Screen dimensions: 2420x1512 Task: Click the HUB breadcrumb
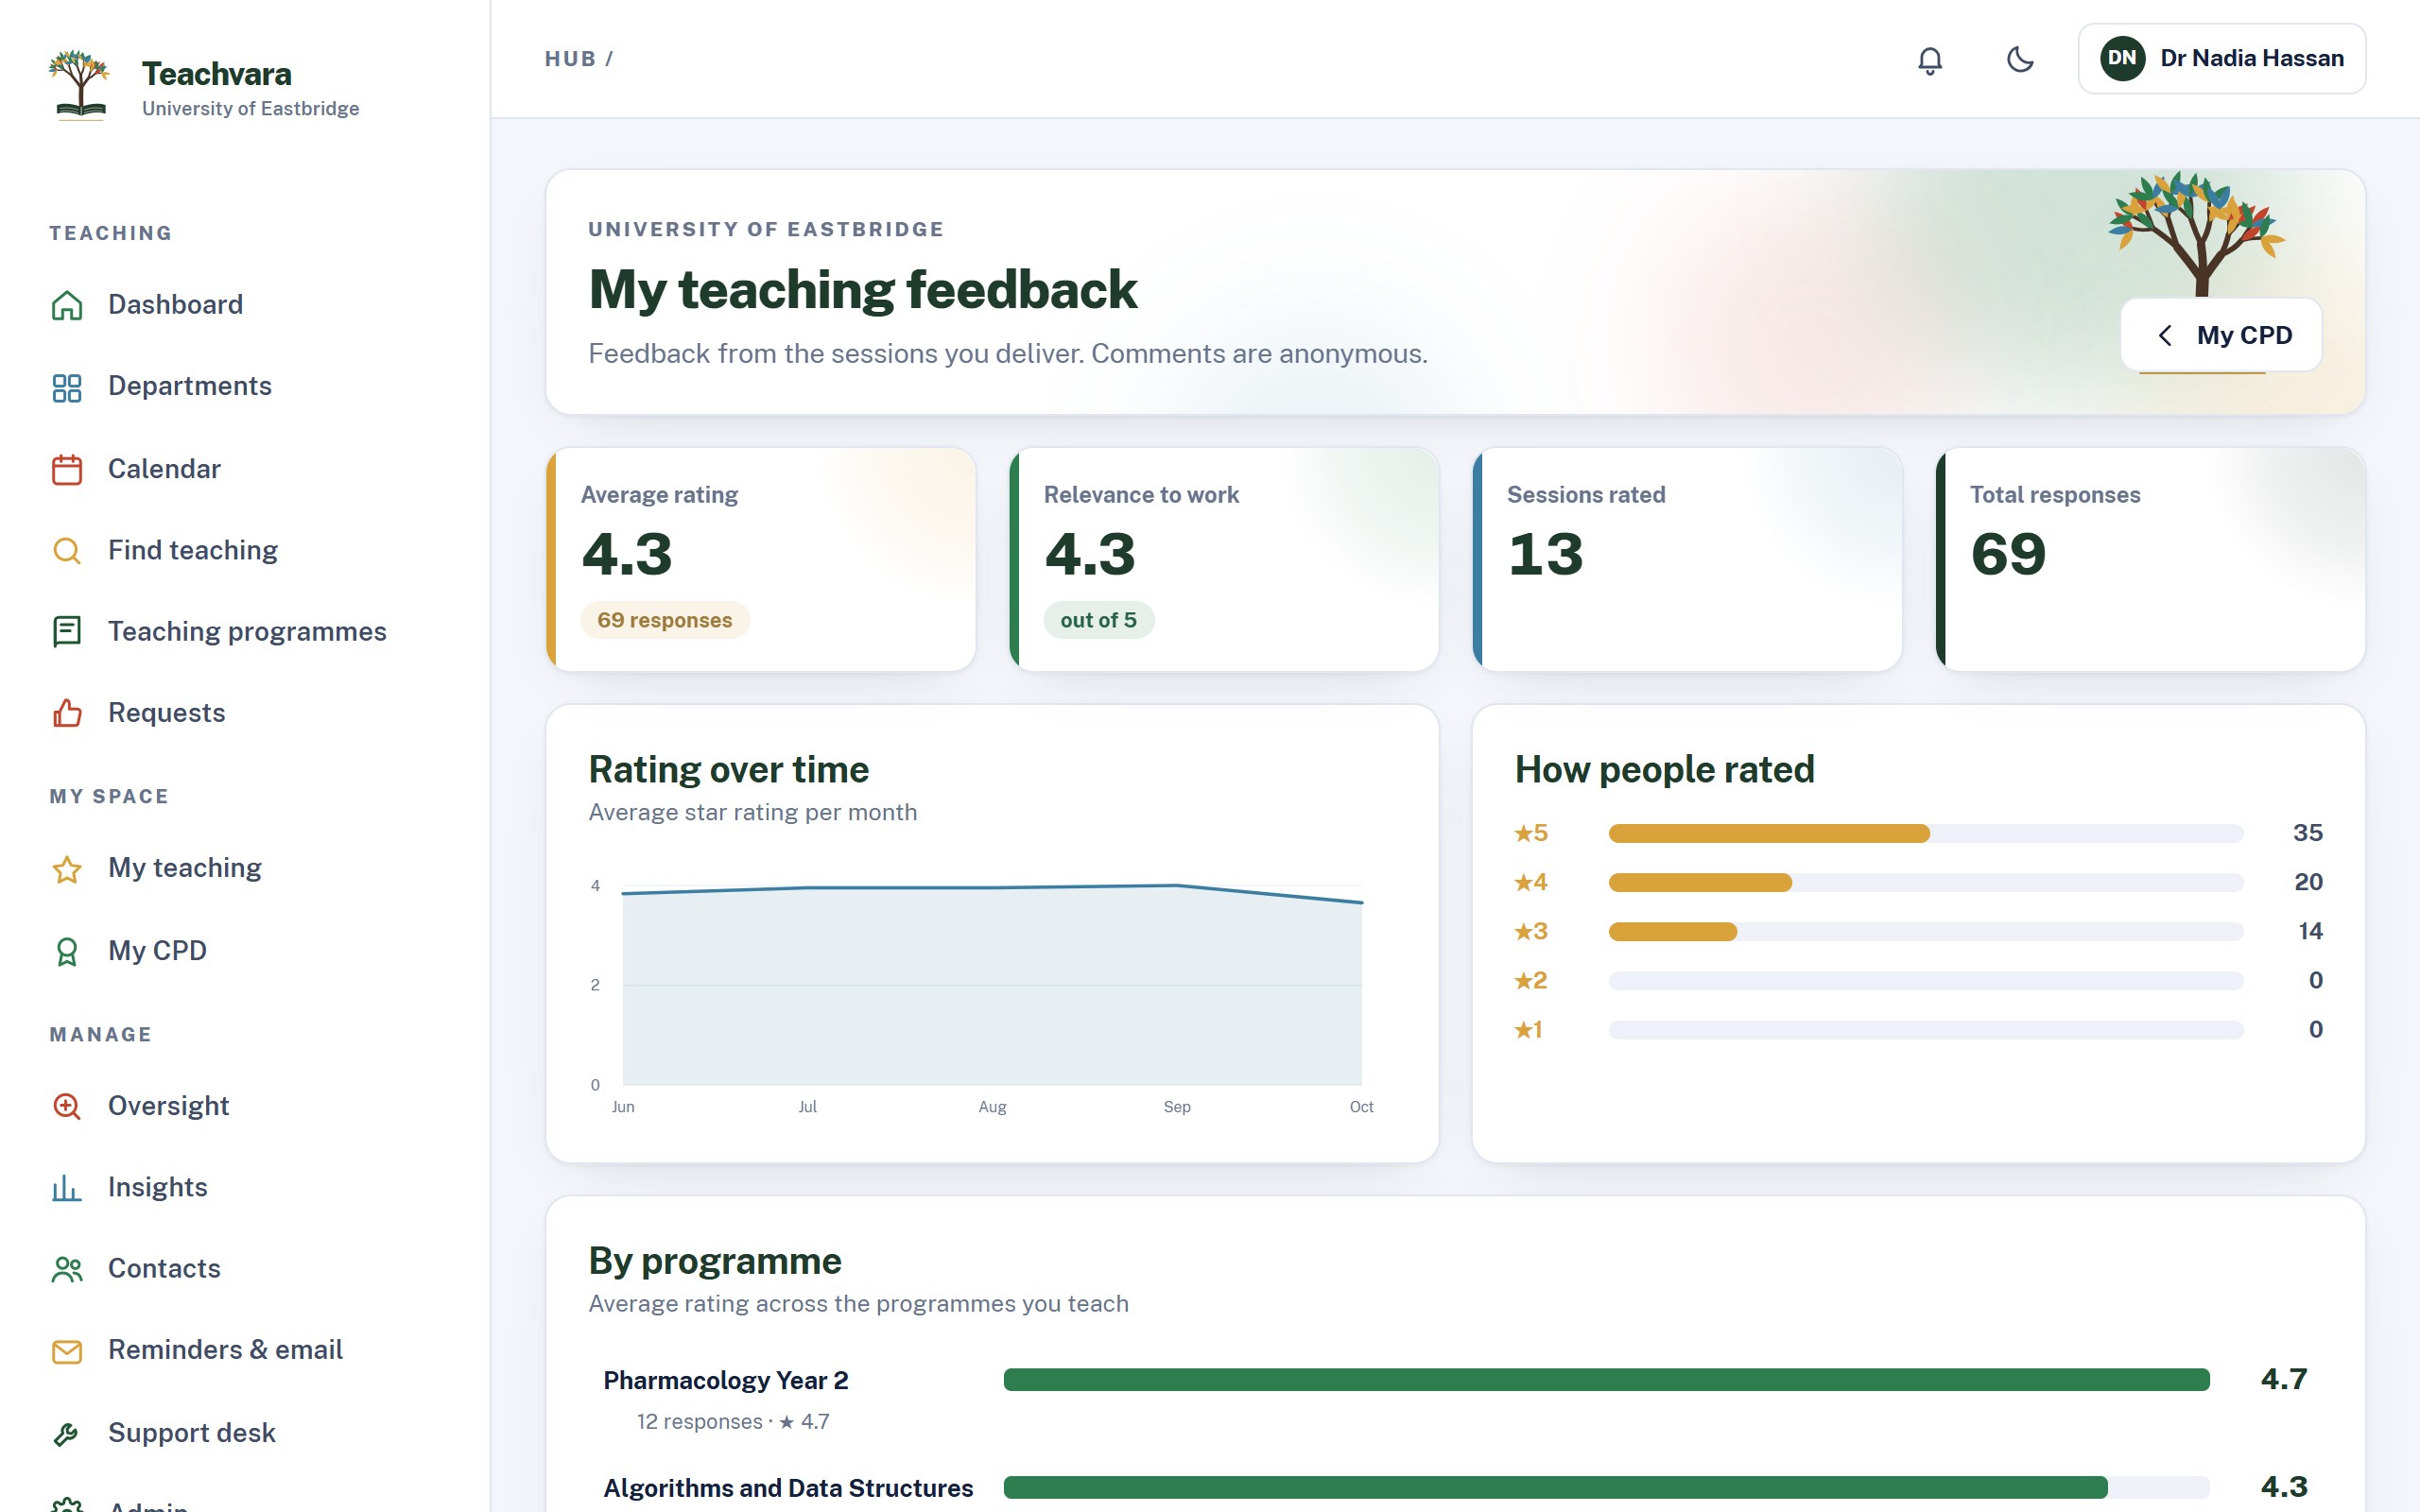click(x=570, y=59)
